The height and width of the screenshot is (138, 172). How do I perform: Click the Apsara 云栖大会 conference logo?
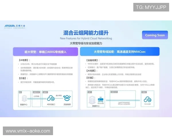point(15,26)
